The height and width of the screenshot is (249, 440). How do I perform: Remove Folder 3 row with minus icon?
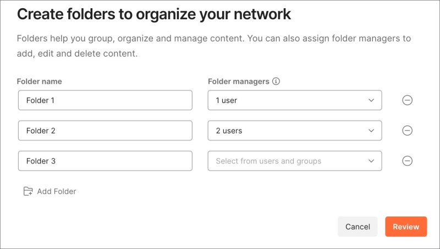(408, 161)
